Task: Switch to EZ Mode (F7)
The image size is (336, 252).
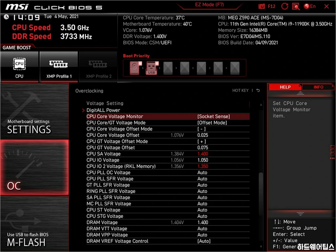Action: pos(209,5)
